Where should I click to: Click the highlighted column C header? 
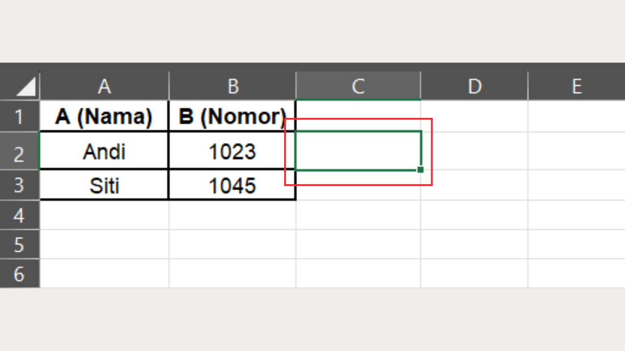pyautogui.click(x=358, y=86)
